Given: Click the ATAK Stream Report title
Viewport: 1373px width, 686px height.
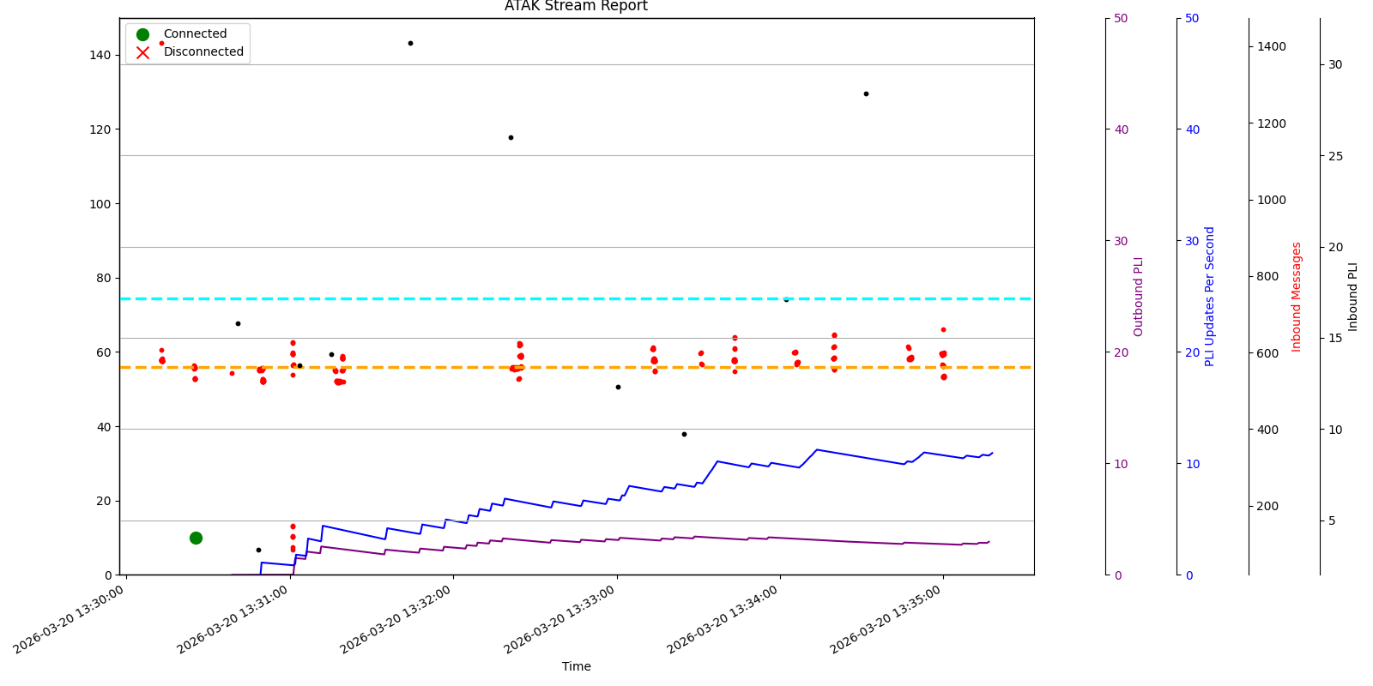Looking at the screenshot, I should pos(576,7).
